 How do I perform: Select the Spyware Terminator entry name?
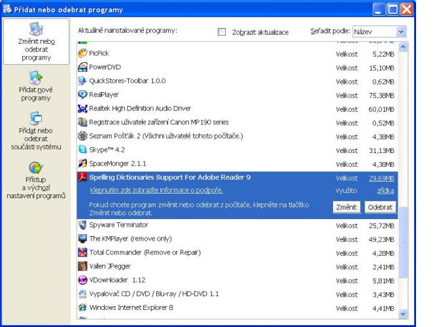tap(118, 225)
